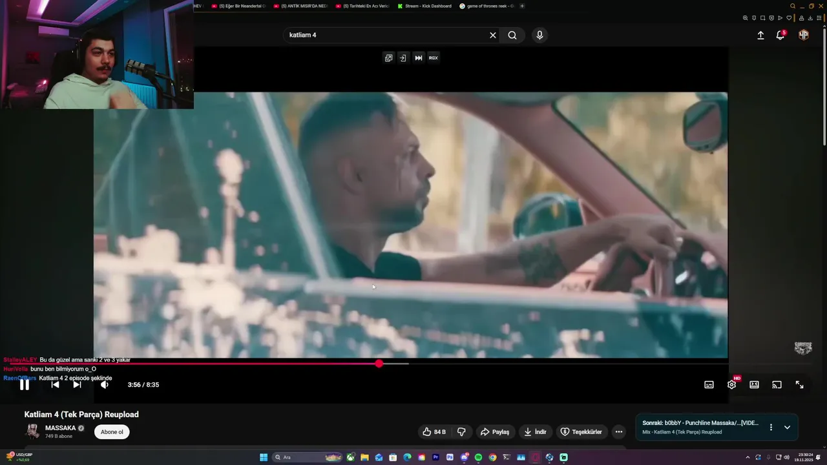Toggle subtitles on the video player
The width and height of the screenshot is (827, 465).
709,385
